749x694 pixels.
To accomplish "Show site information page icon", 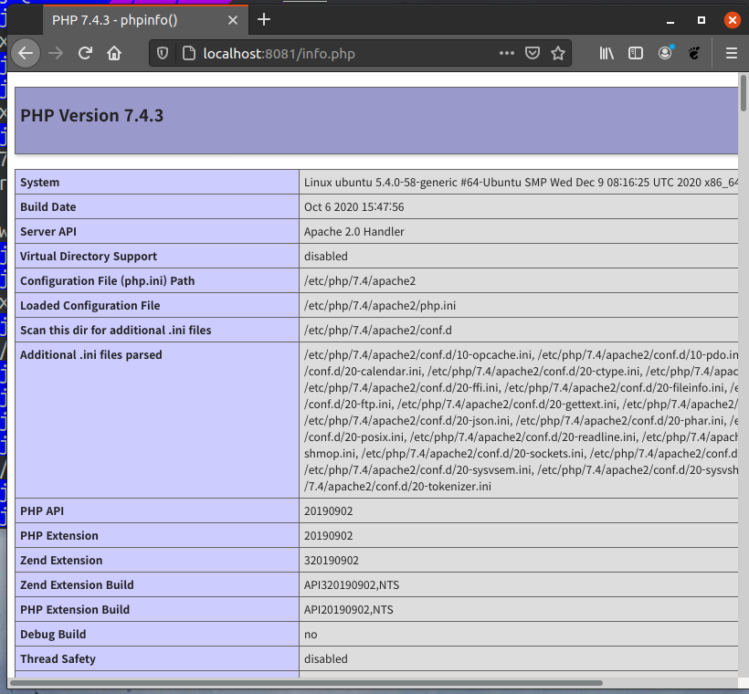I will (x=189, y=54).
